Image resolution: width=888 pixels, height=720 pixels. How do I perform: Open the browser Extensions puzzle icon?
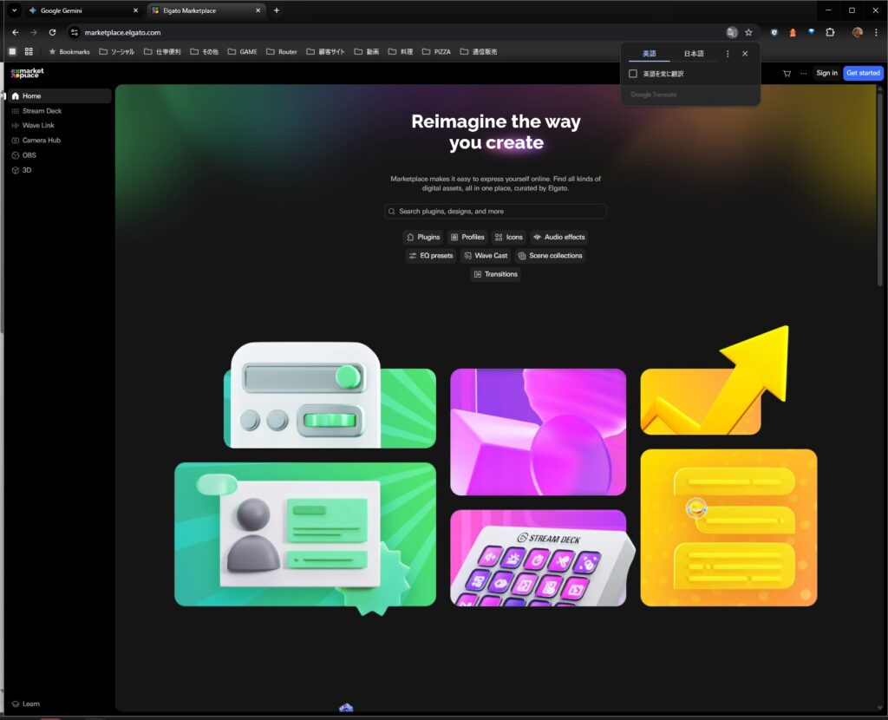[x=830, y=32]
